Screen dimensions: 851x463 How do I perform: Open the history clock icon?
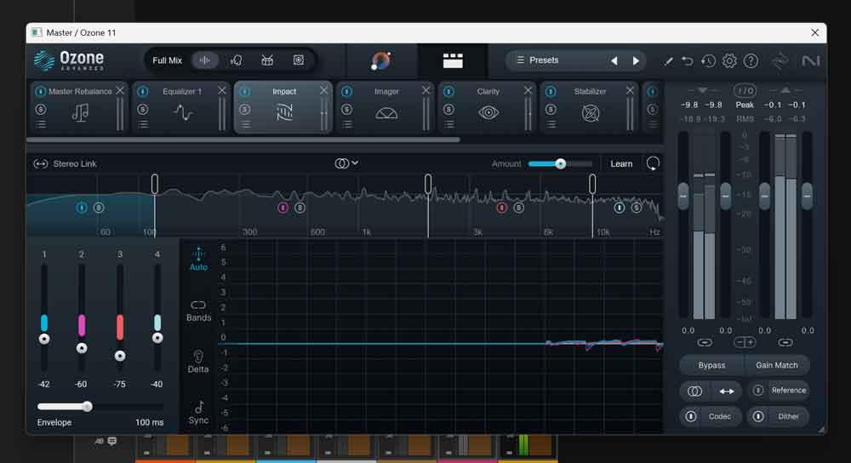point(708,61)
